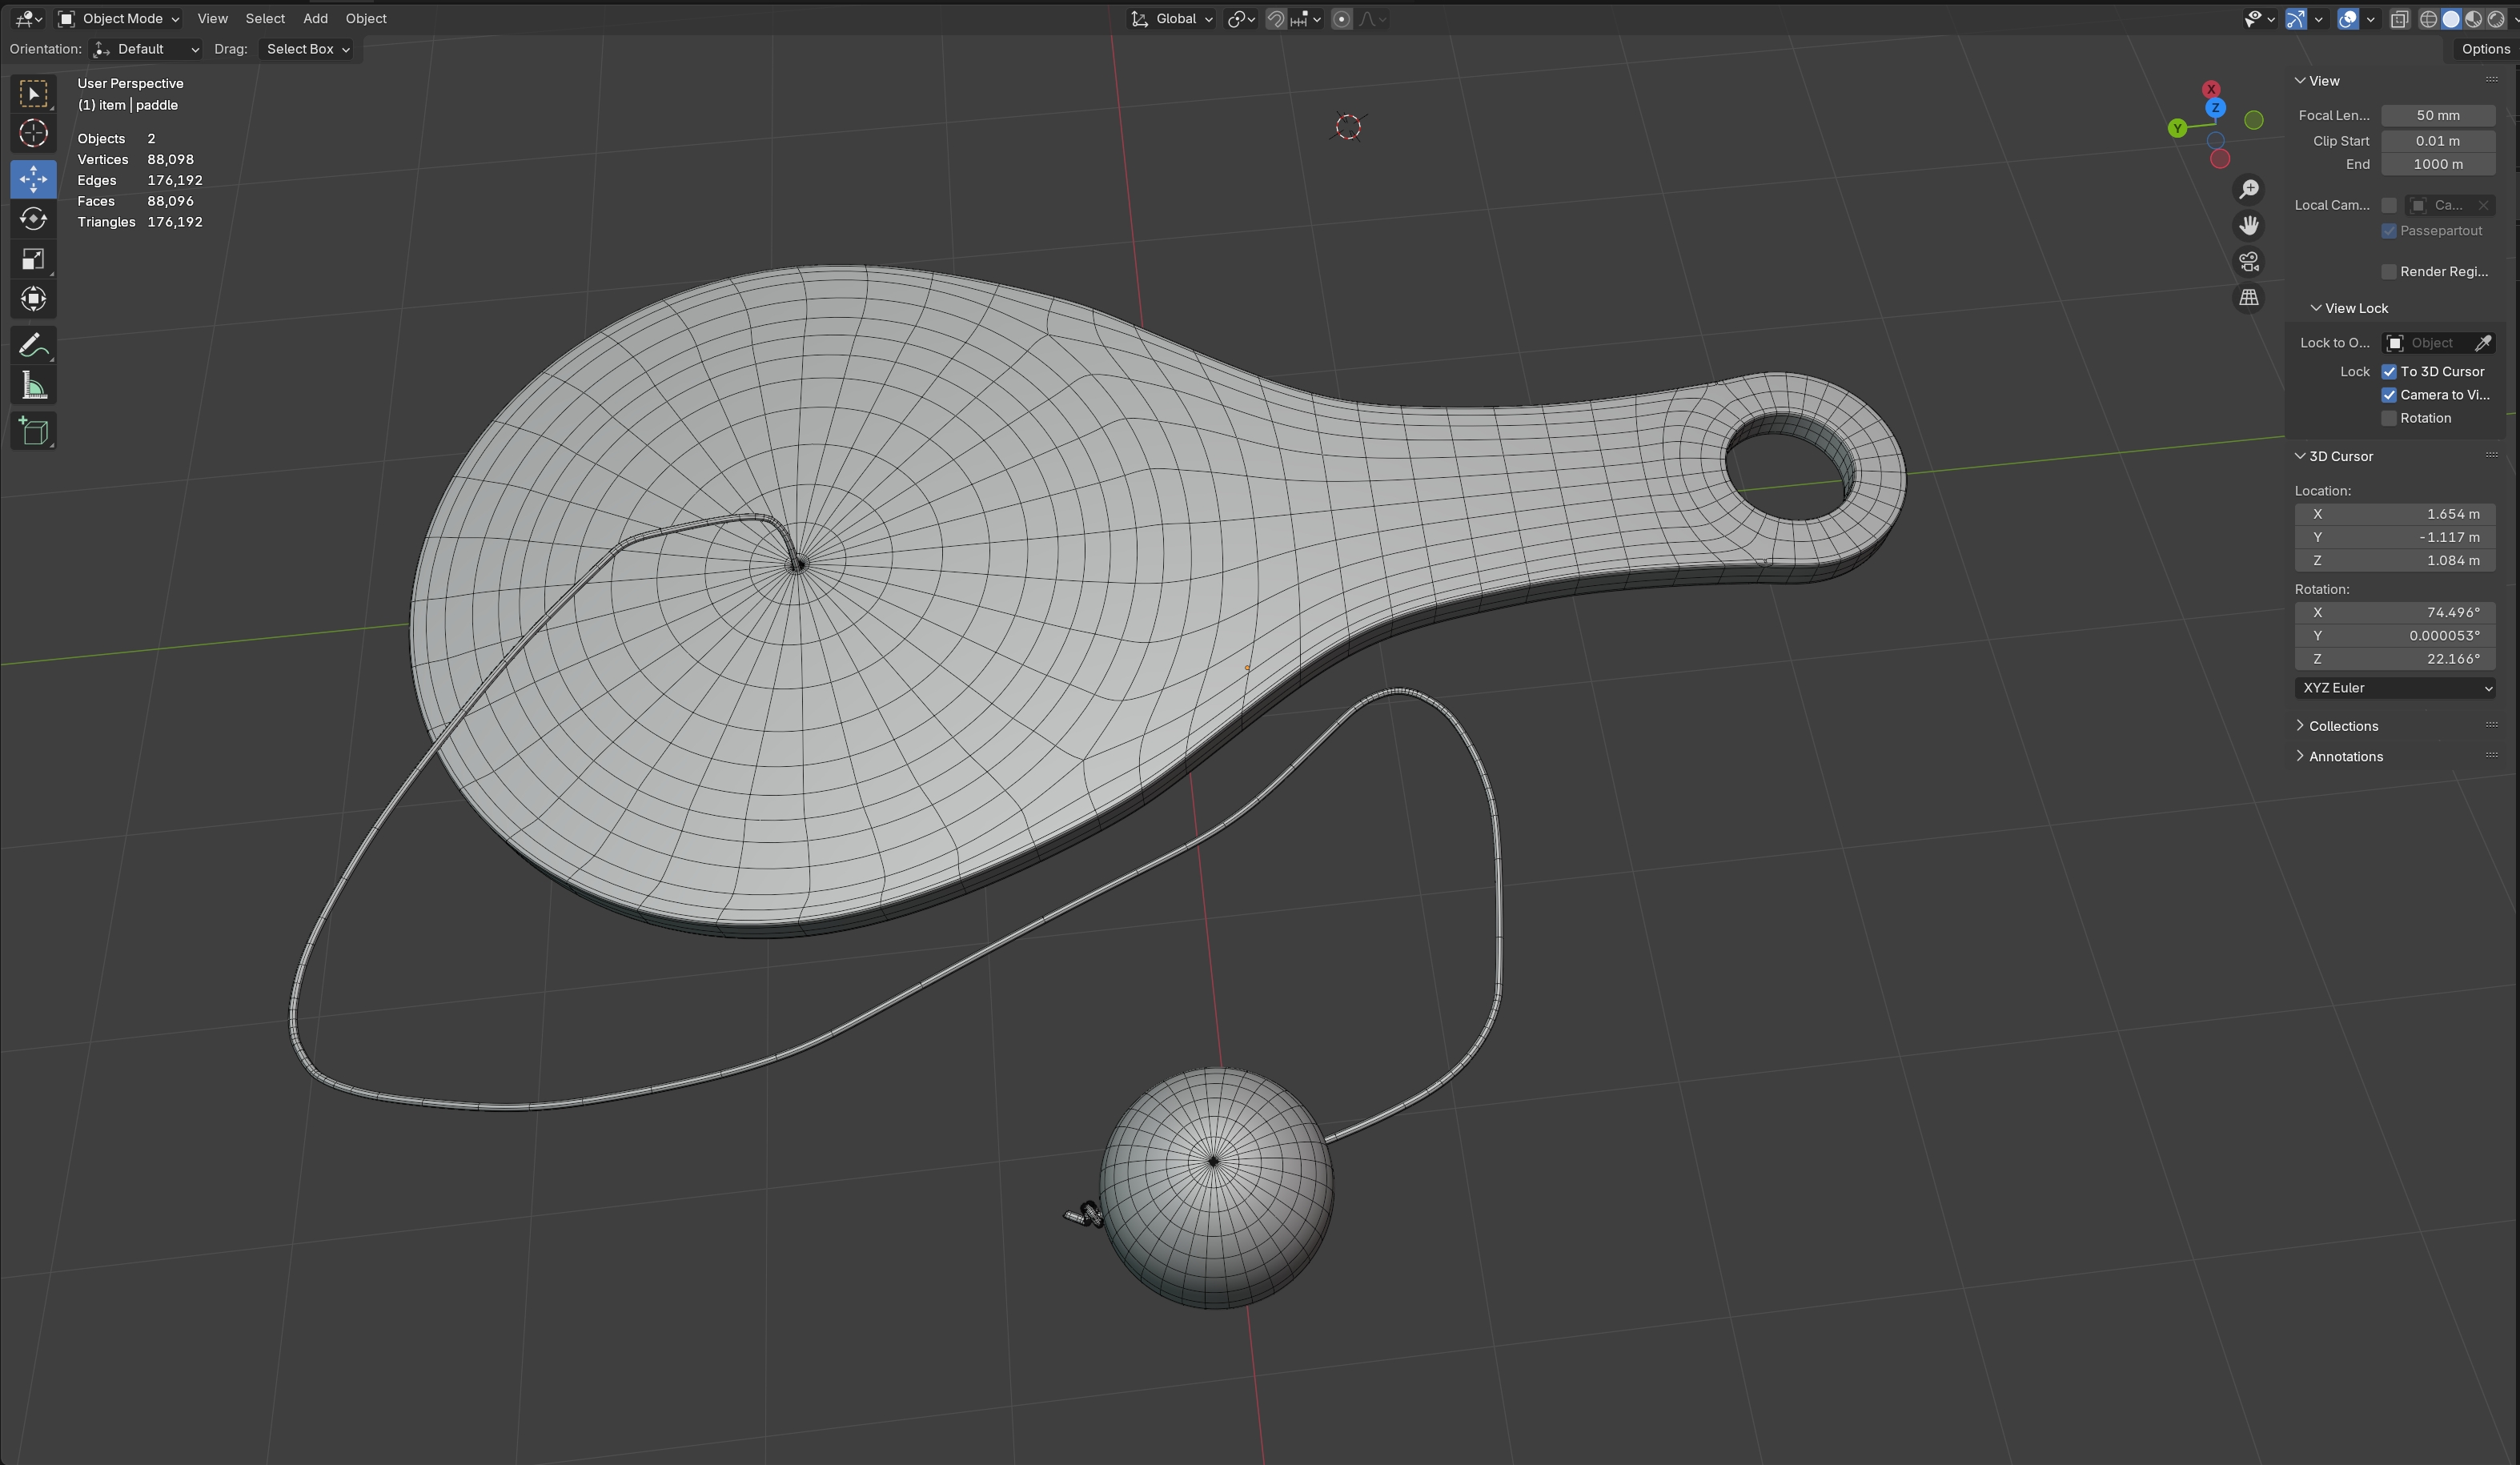
Task: Expand the Collections panel
Action: pos(2343,726)
